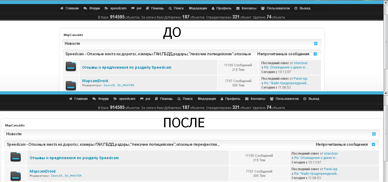This screenshot has height=182, width=388.
Task: Open Отзывы и предложения forum in the ДО view
Action: coord(127,67)
